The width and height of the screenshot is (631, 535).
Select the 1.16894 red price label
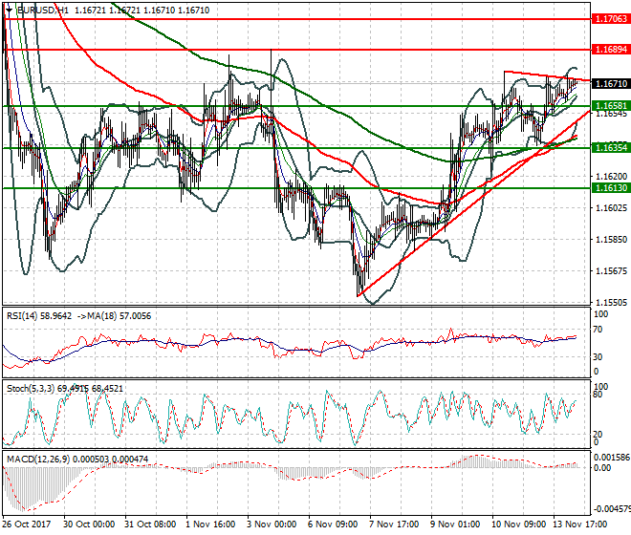tap(611, 50)
